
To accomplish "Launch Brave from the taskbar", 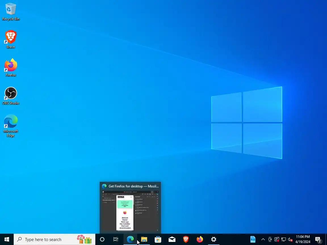I will [186, 239].
